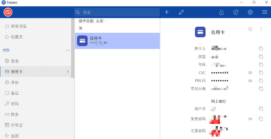Click the masked PIN 码 dots value
271x139 pixels.
(x=220, y=81)
